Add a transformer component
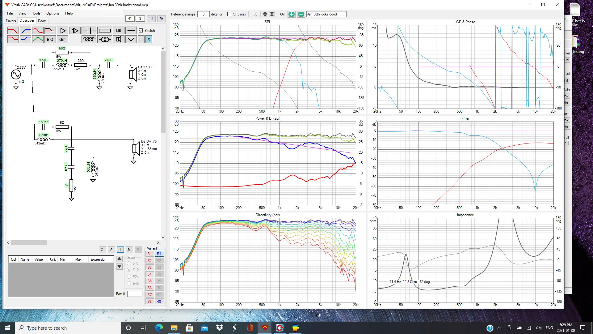Screen dimensions: 593x334 105,39
